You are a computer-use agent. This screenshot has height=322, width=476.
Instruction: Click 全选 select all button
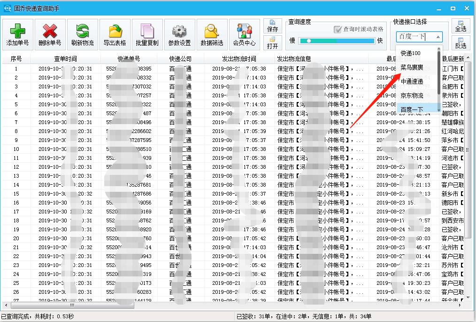(x=461, y=26)
